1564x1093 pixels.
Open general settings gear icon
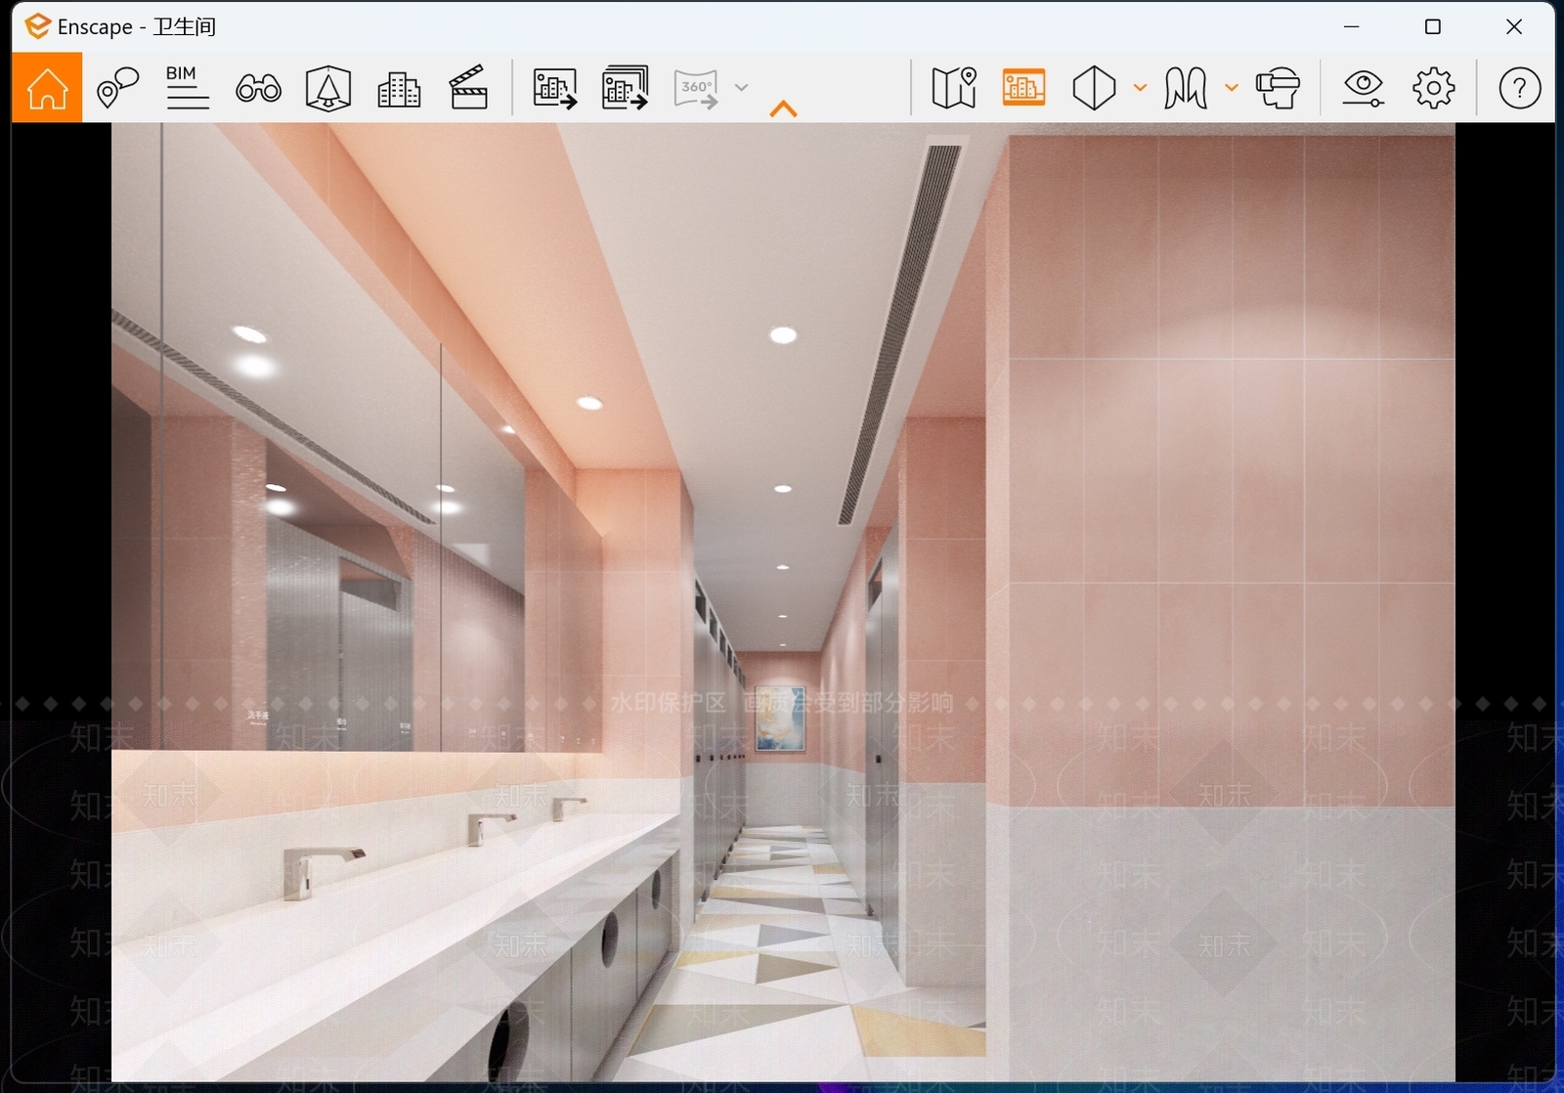pyautogui.click(x=1433, y=88)
